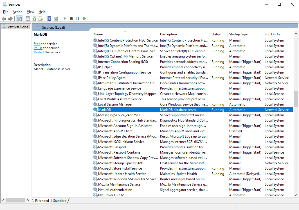Open the View menu
Screen dimensions: 299x210
pyautogui.click(x=30, y=12)
